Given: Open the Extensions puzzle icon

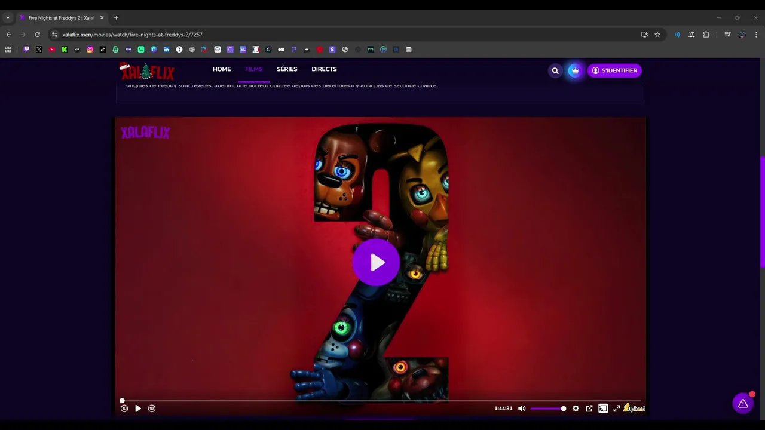Looking at the screenshot, I should (x=706, y=35).
